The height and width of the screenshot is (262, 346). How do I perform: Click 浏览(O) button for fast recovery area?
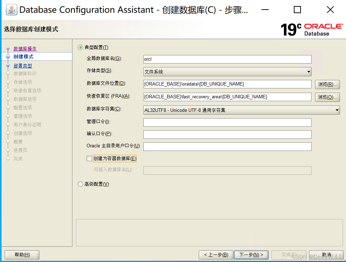328,97
